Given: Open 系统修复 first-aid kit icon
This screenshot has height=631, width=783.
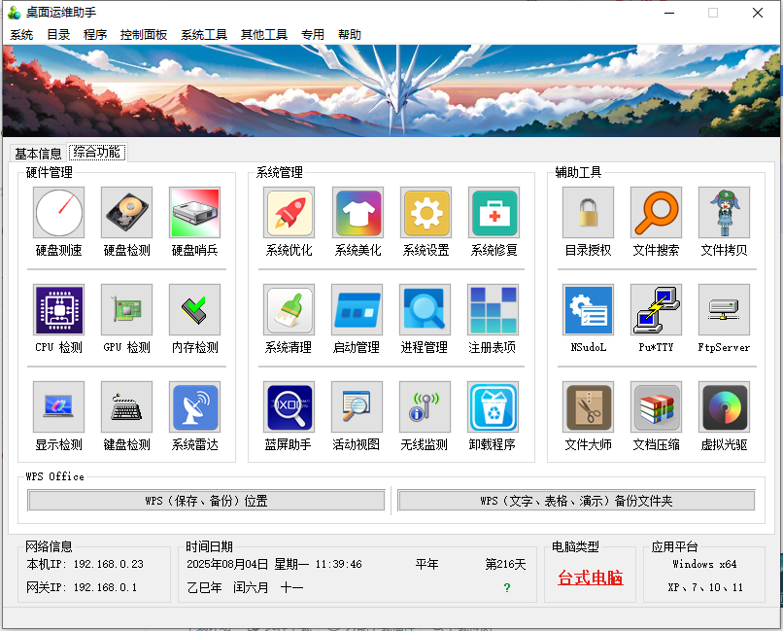Looking at the screenshot, I should (x=494, y=213).
